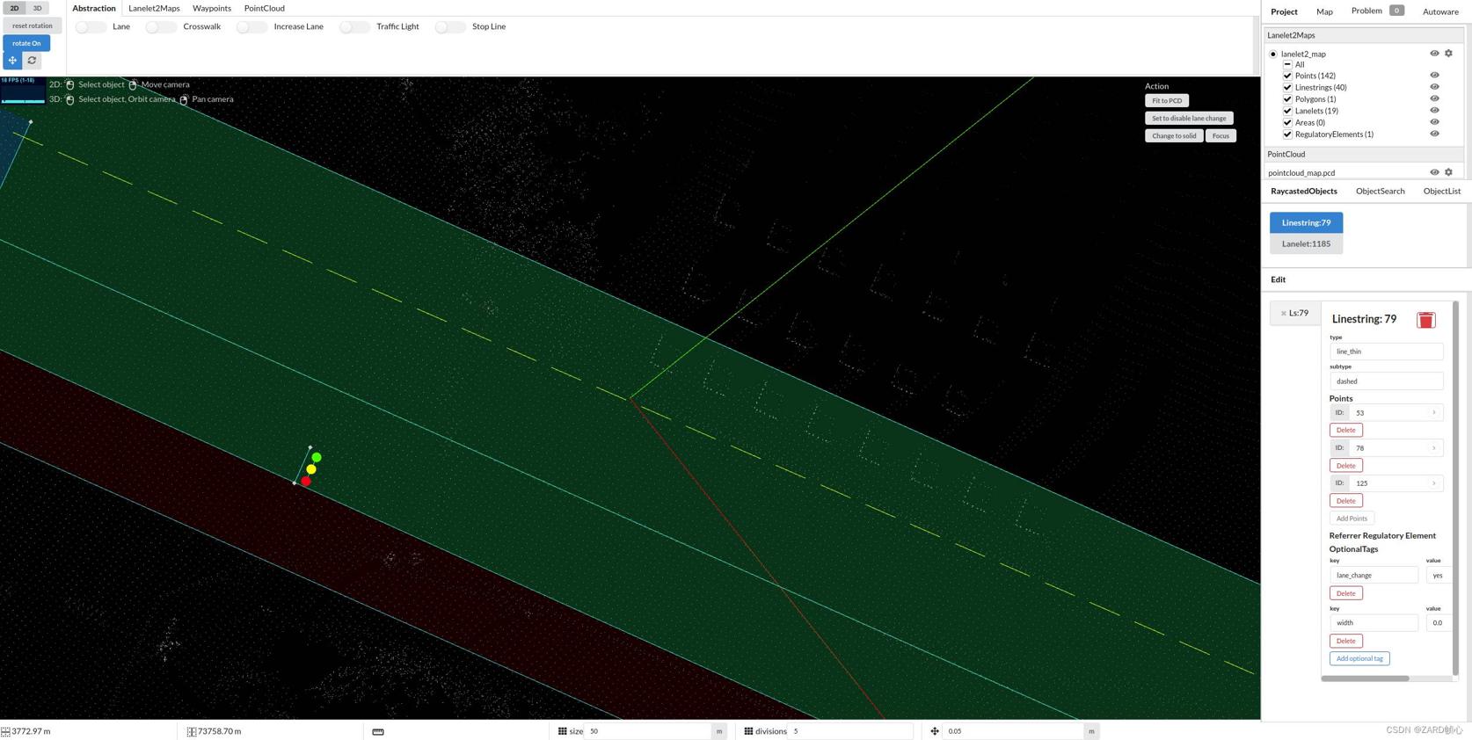Viewport: 1472px width, 740px height.
Task: Switch to the Waypoints tab
Action: (x=211, y=9)
